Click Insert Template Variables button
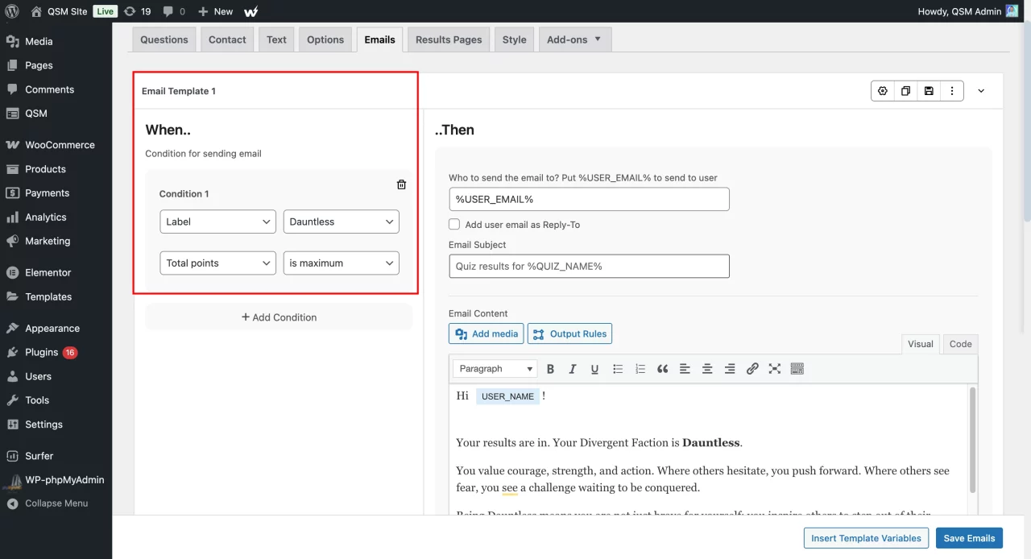 [x=866, y=538]
